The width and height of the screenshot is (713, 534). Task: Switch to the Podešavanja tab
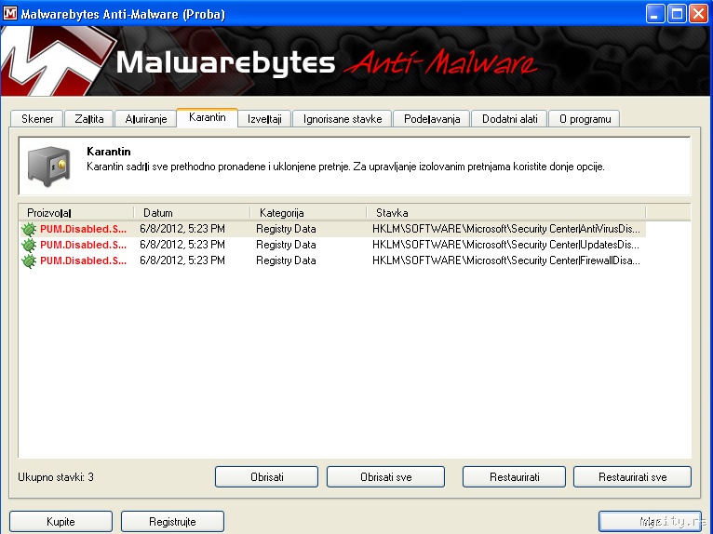(x=432, y=119)
